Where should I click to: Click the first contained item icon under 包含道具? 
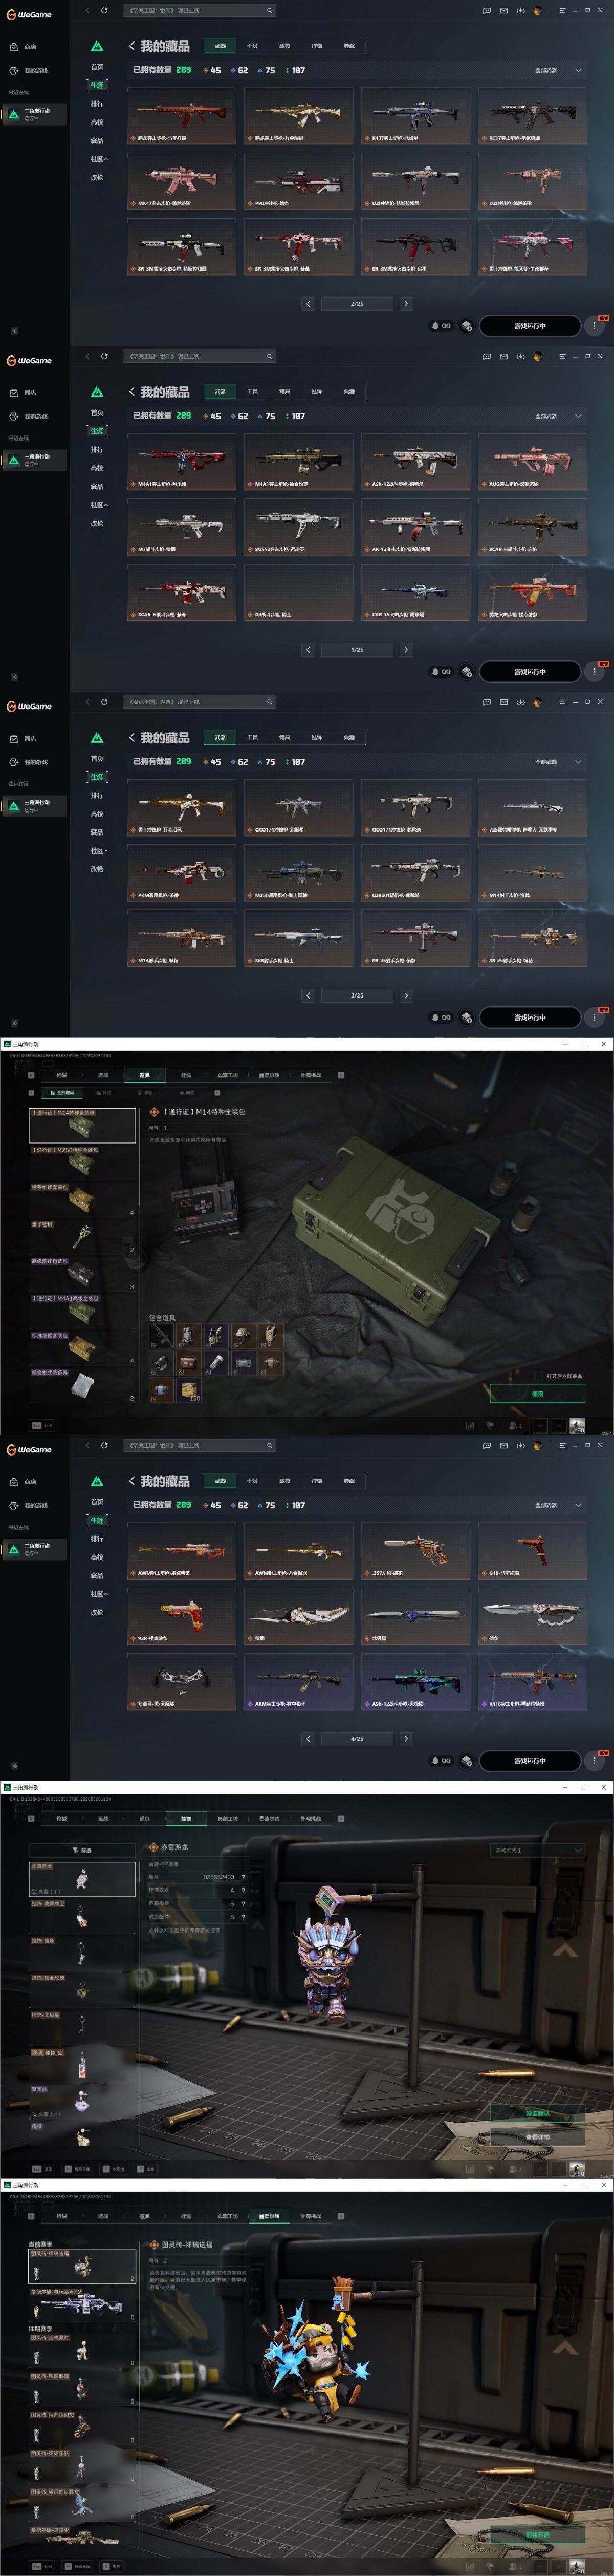(x=161, y=1335)
